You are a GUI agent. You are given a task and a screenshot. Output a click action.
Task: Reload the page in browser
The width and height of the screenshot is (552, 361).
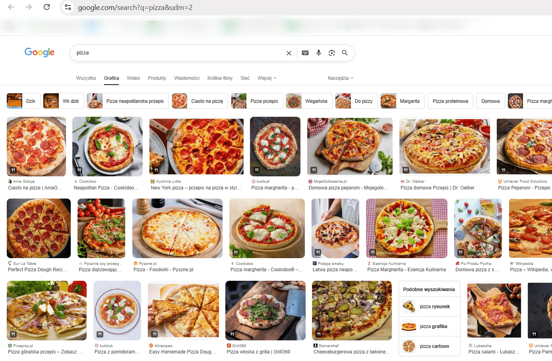click(x=46, y=7)
